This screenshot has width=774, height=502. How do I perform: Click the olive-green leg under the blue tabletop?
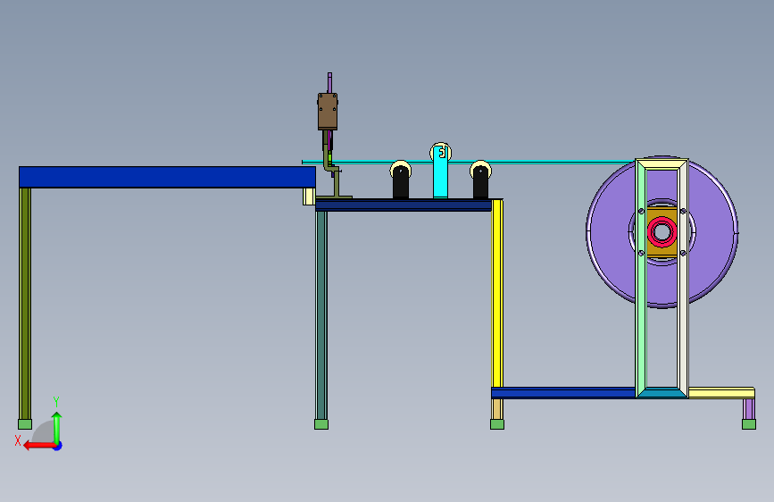pyautogui.click(x=25, y=304)
